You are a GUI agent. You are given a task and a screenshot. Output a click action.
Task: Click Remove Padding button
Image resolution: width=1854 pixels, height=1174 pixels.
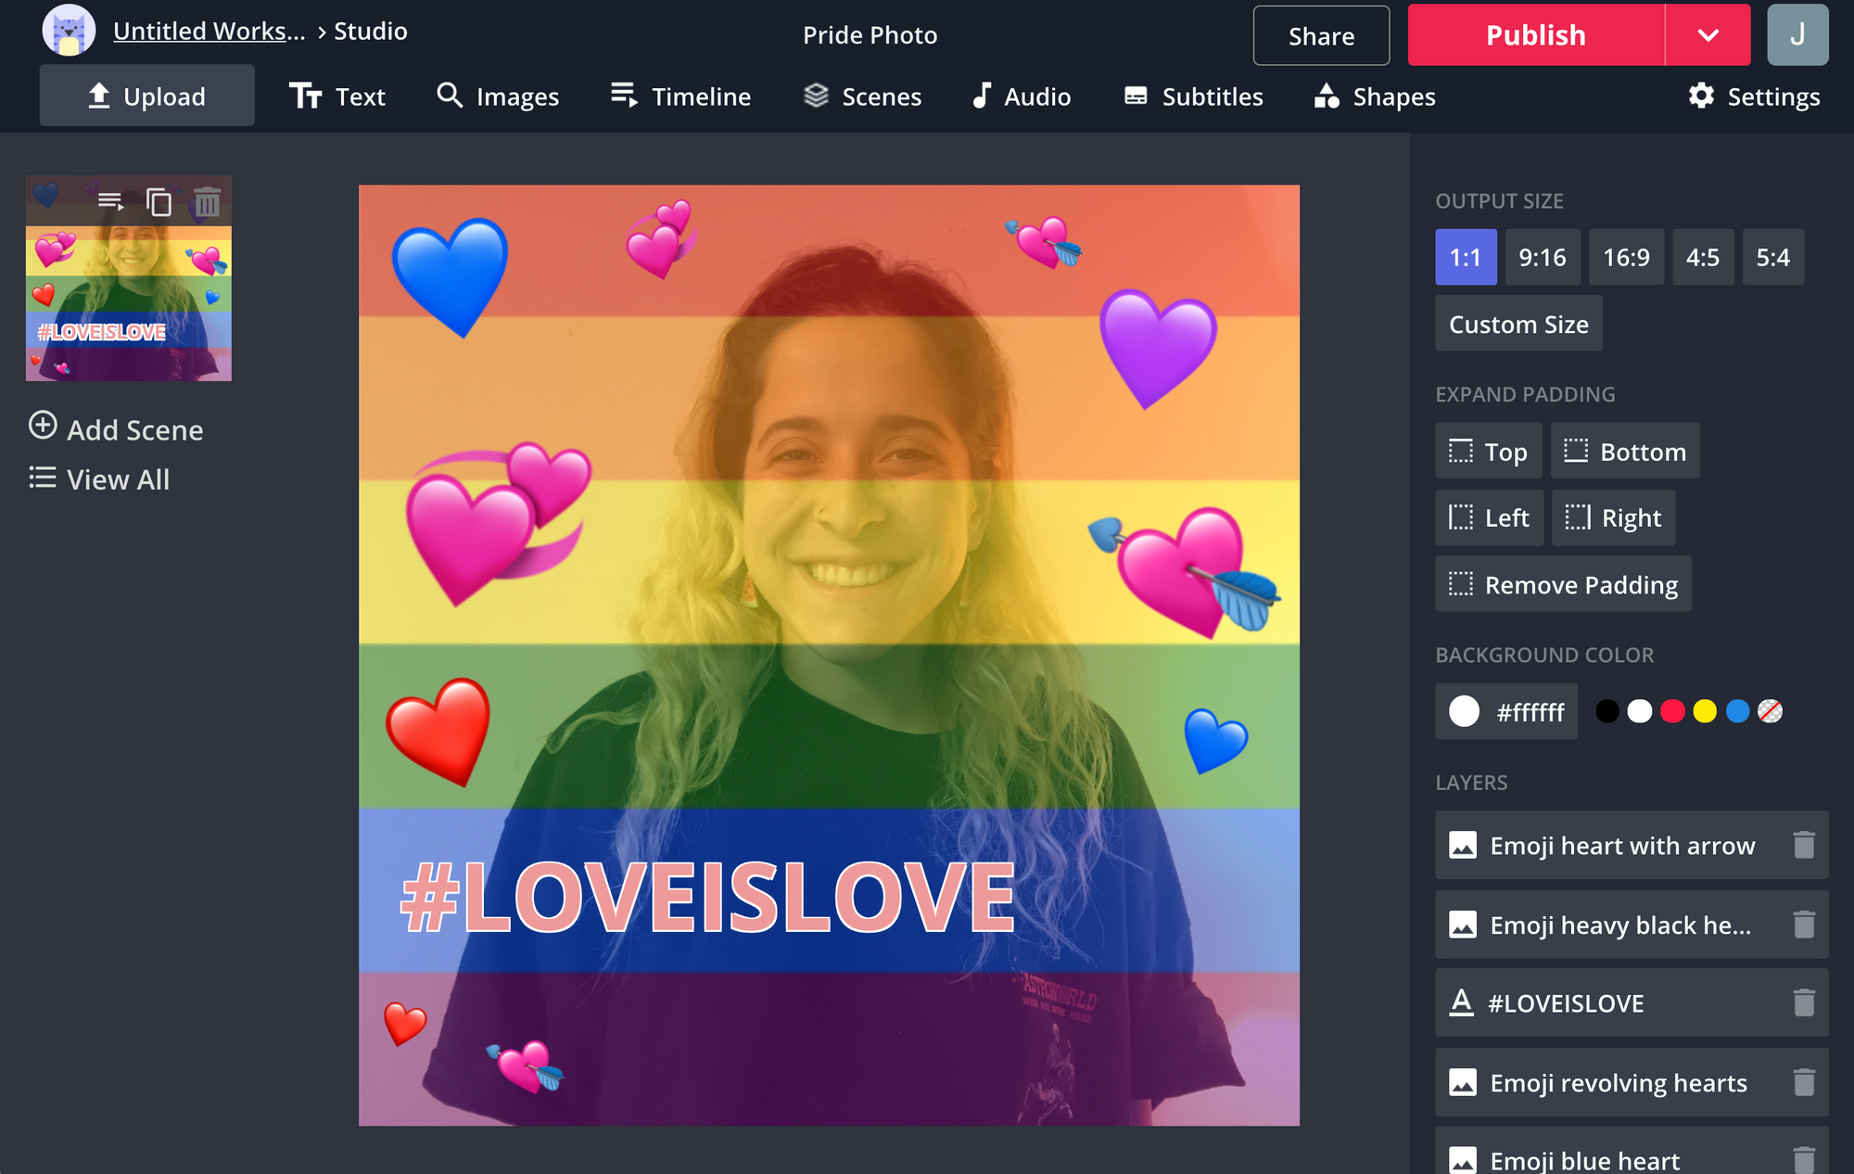(x=1563, y=584)
